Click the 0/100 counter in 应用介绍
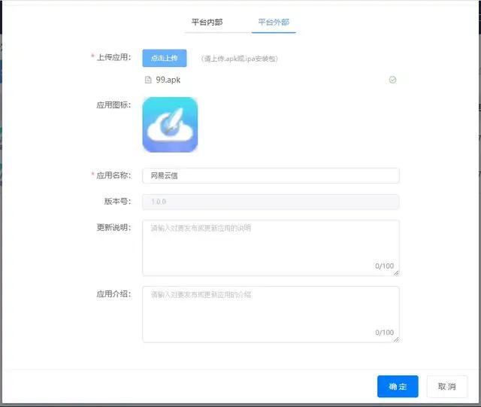Image resolution: width=481 pixels, height=407 pixels. 383,333
